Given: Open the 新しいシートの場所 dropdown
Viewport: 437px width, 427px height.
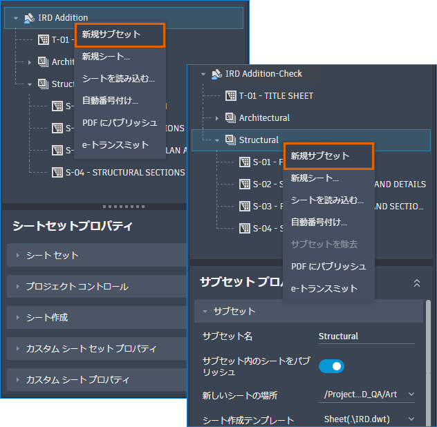Looking at the screenshot, I should click(x=366, y=395).
